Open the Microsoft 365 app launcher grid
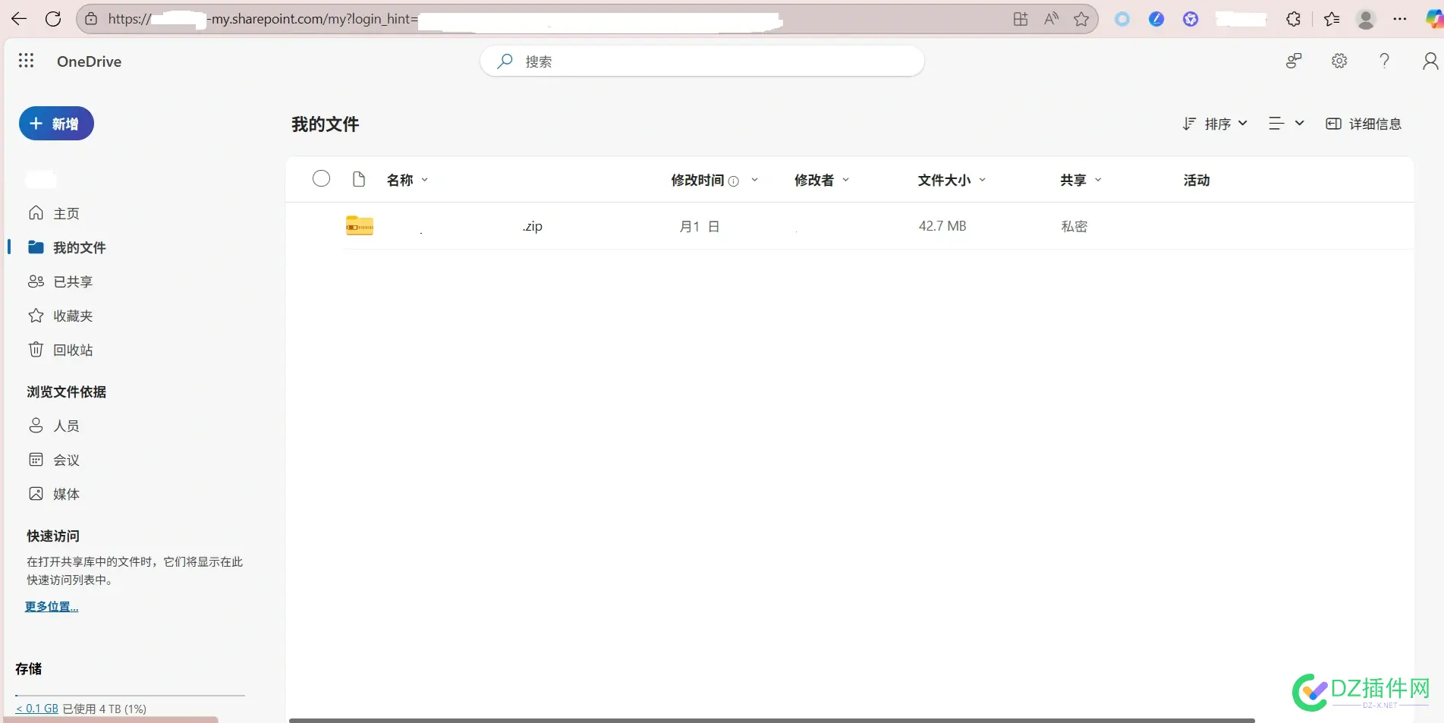 pos(26,61)
